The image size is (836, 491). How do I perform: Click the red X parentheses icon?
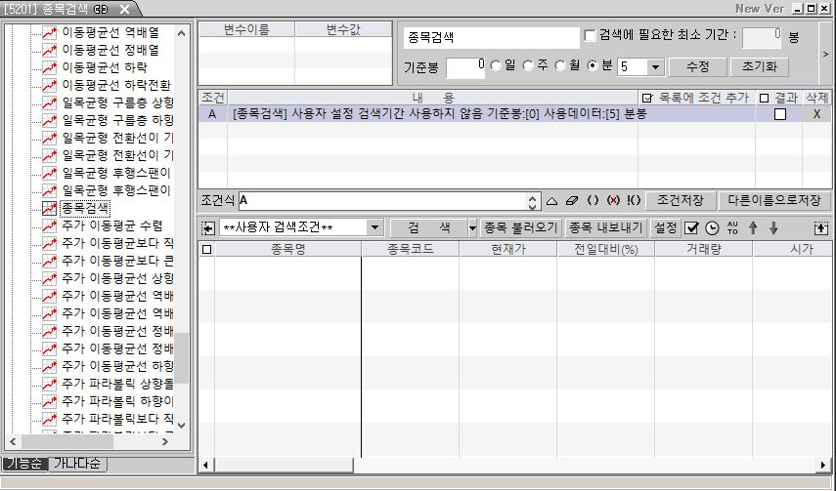click(613, 201)
